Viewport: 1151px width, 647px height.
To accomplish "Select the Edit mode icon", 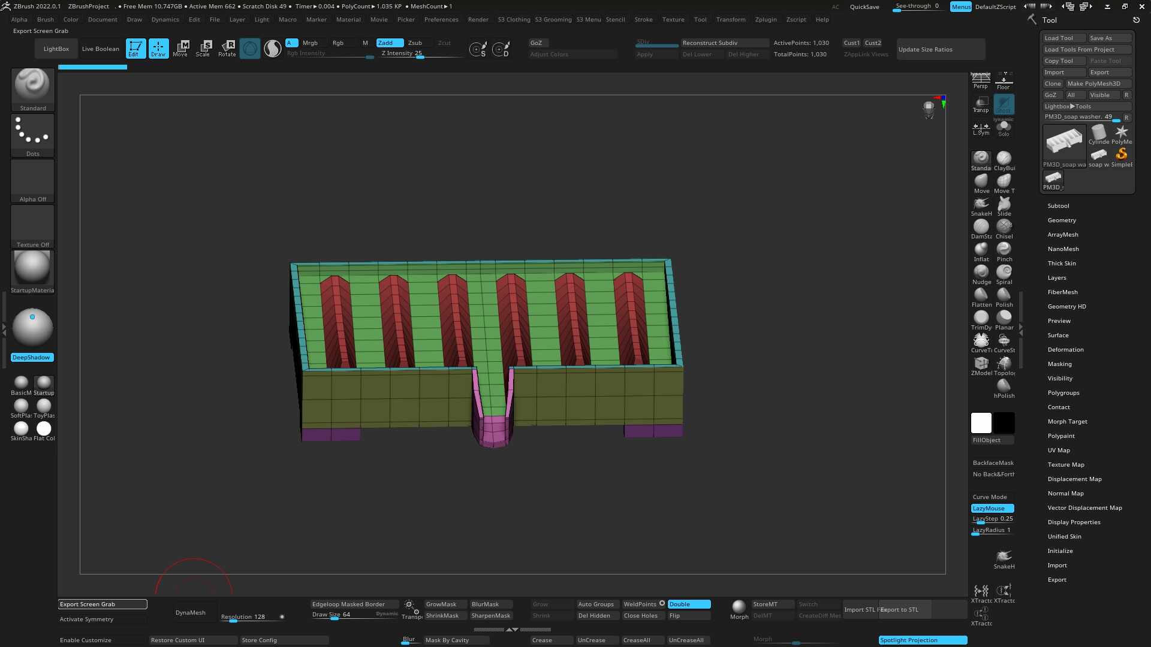I will tap(135, 49).
